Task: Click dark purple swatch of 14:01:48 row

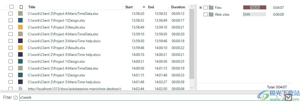Action: click(20, 82)
